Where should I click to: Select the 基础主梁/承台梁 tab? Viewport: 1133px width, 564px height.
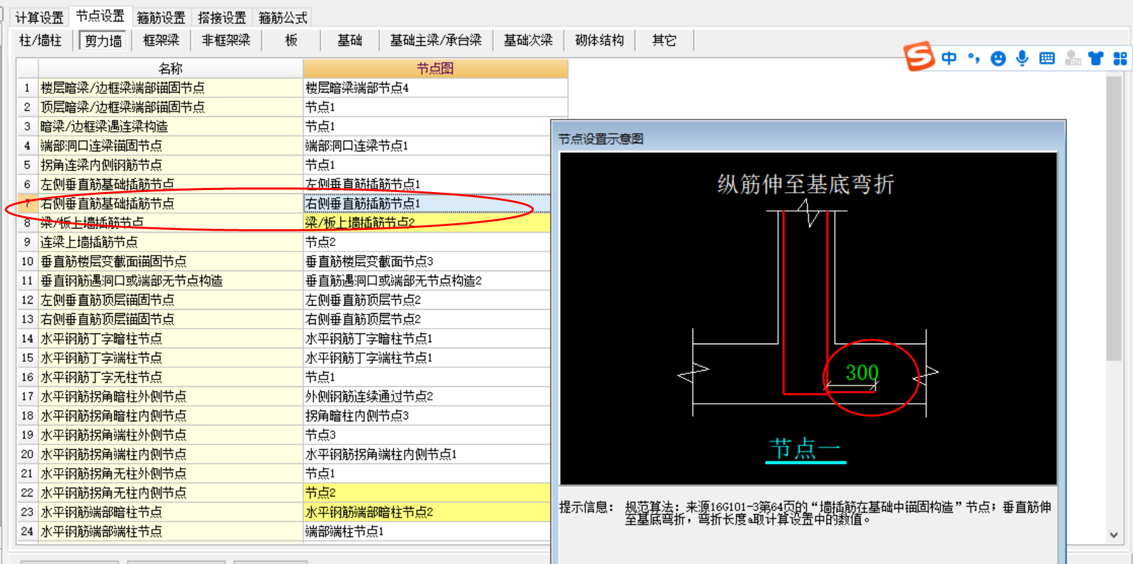(x=436, y=41)
